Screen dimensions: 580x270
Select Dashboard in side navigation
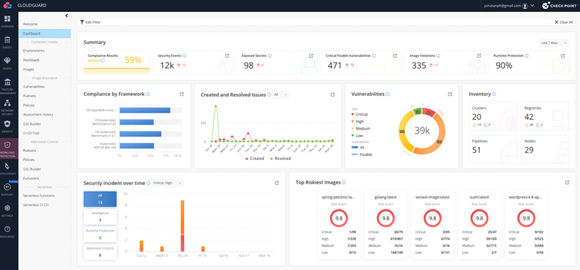pos(44,33)
